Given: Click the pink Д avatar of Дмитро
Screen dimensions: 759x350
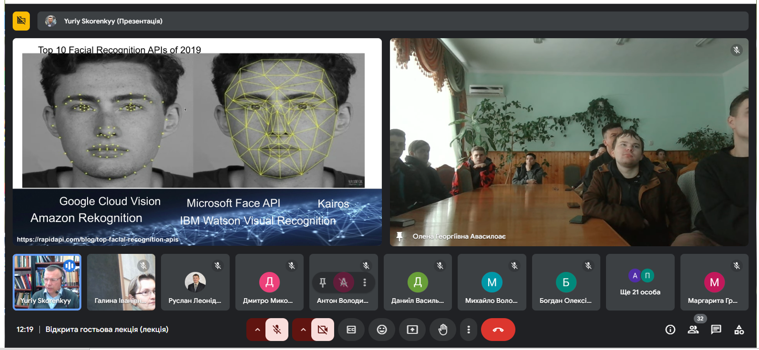Looking at the screenshot, I should click(269, 282).
